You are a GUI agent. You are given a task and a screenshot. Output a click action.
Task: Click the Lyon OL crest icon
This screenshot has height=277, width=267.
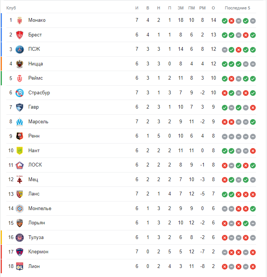pos(20,266)
